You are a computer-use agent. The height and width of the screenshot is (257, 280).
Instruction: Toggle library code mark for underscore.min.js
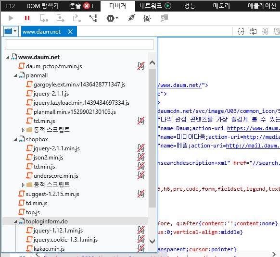coord(141,175)
